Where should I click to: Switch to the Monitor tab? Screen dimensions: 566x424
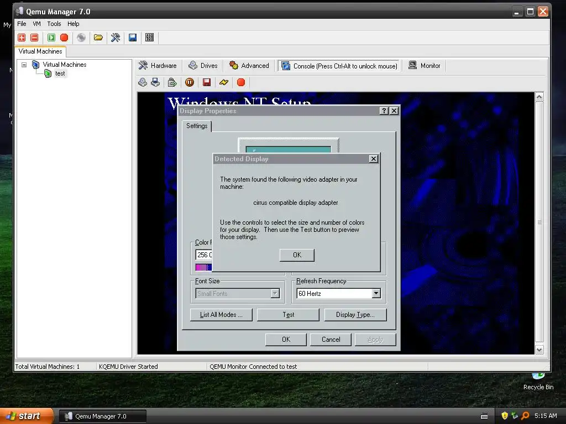coord(424,66)
